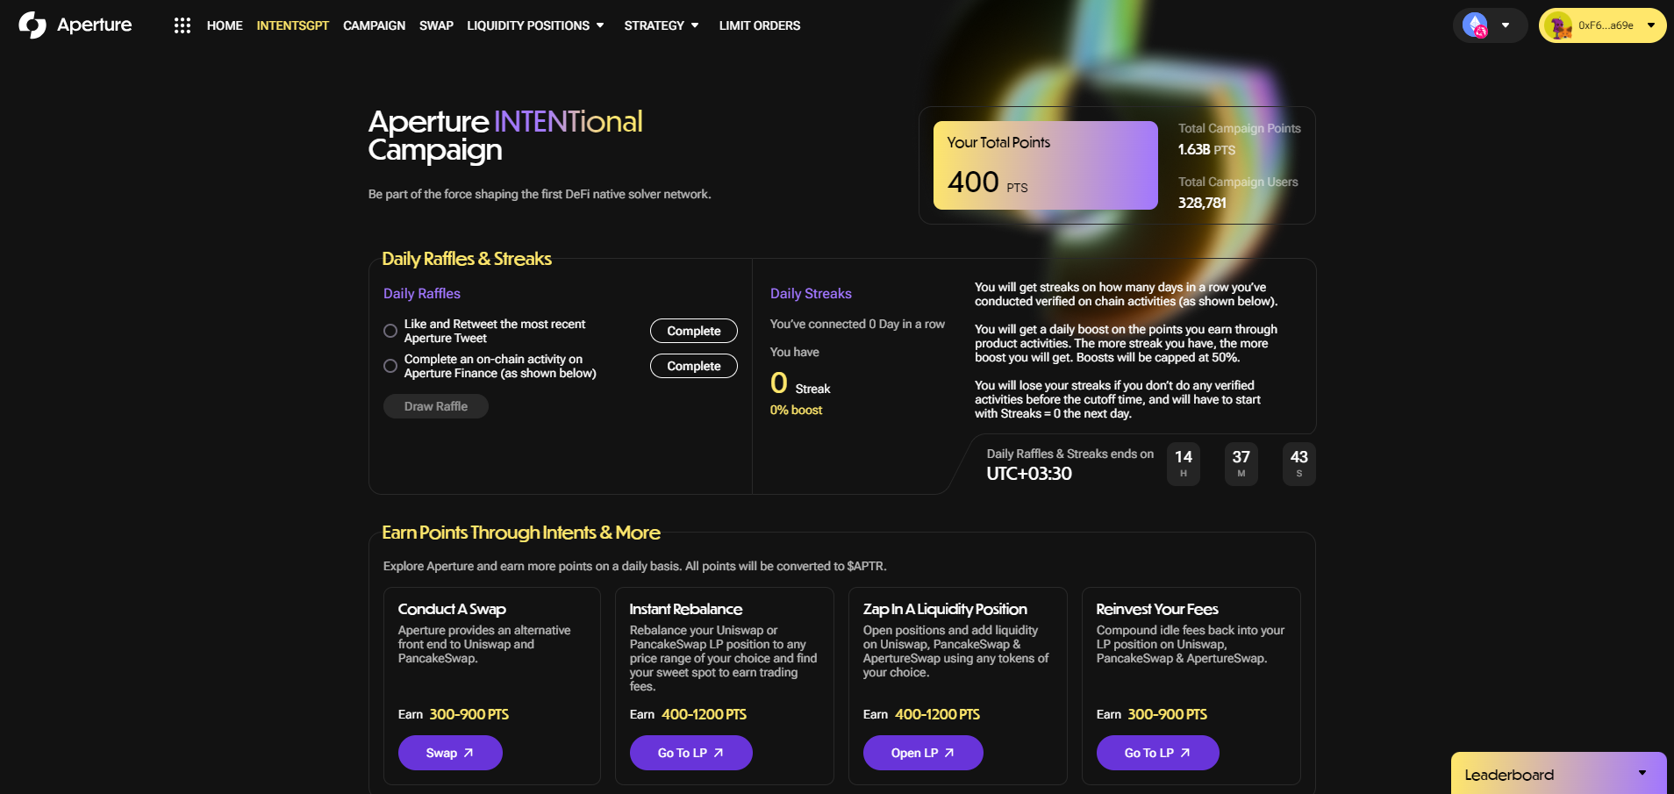Click the 0% boost text
This screenshot has height=794, width=1674.
pos(796,410)
